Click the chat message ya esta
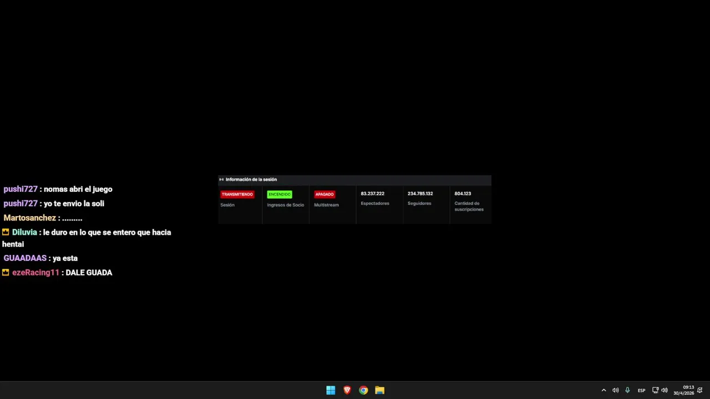710x399 pixels. 65,258
